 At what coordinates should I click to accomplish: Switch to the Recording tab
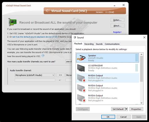tap(89, 44)
